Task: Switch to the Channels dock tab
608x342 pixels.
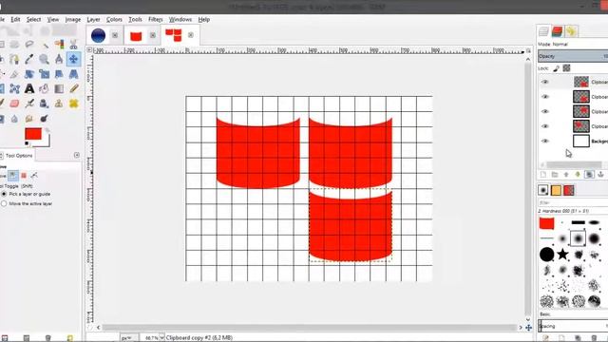Action: click(x=558, y=31)
